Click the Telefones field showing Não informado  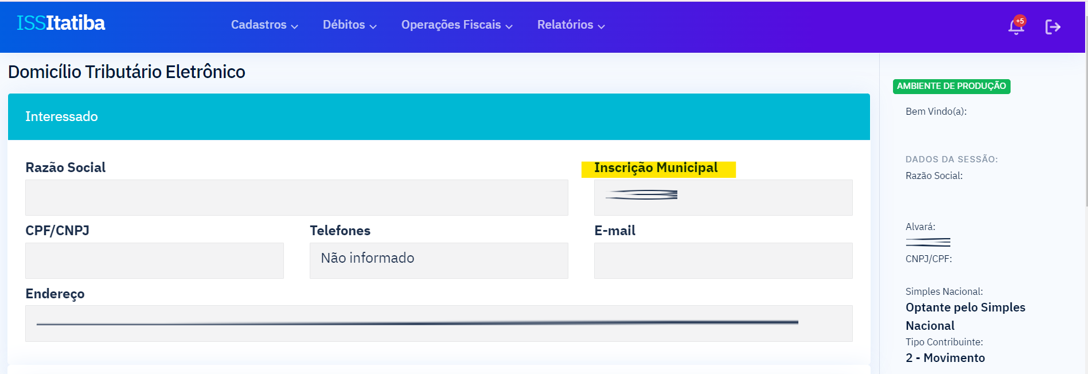tap(439, 261)
